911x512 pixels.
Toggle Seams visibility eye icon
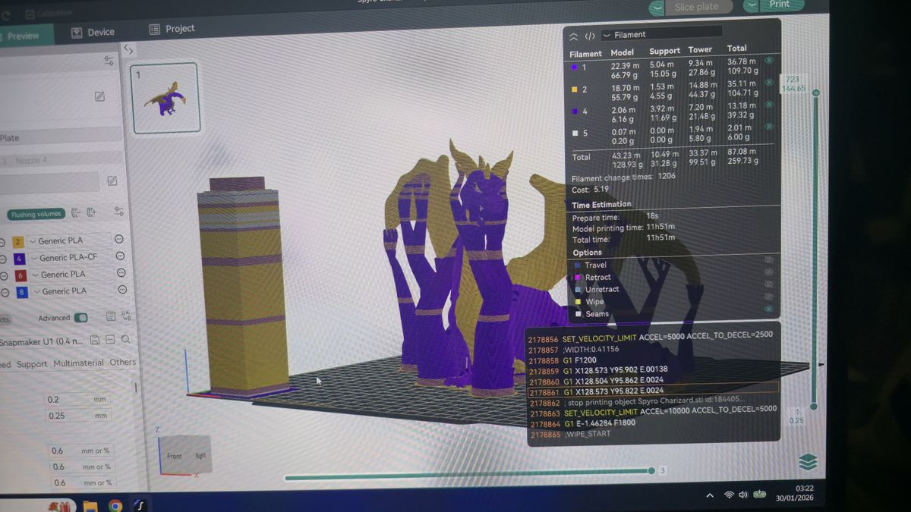(768, 309)
